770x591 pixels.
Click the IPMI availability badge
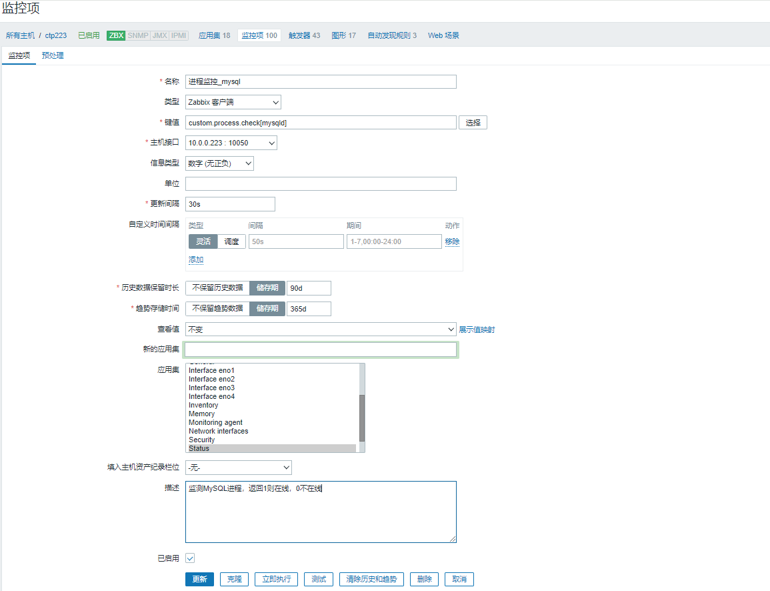click(179, 35)
